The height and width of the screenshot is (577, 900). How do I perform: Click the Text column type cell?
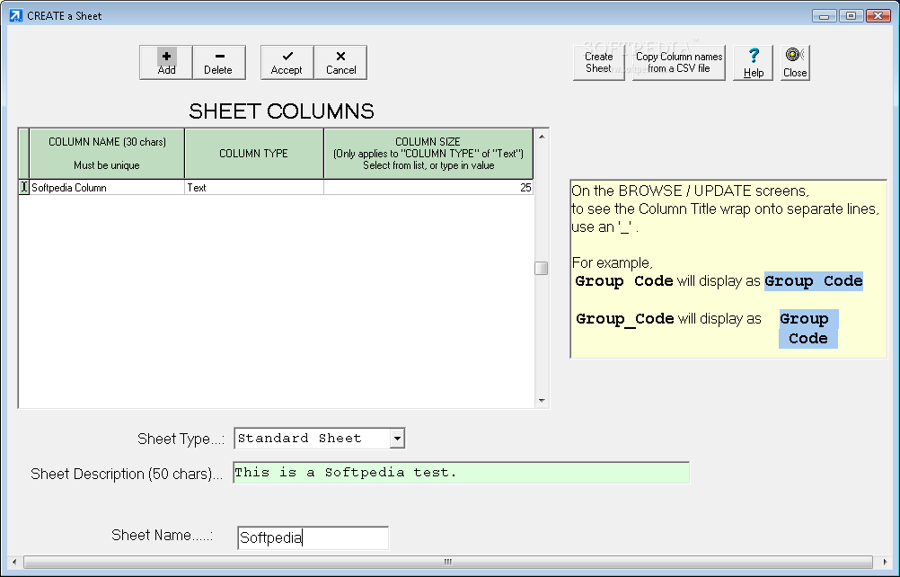(254, 188)
